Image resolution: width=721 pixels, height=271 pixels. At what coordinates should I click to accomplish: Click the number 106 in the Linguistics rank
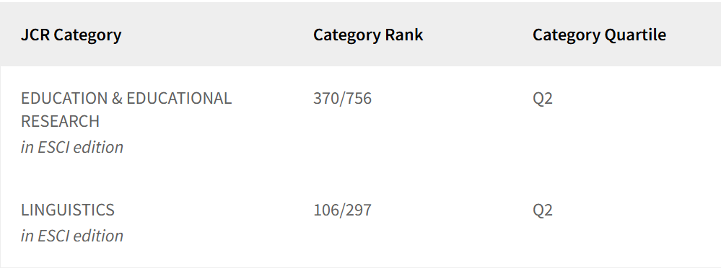(326, 210)
